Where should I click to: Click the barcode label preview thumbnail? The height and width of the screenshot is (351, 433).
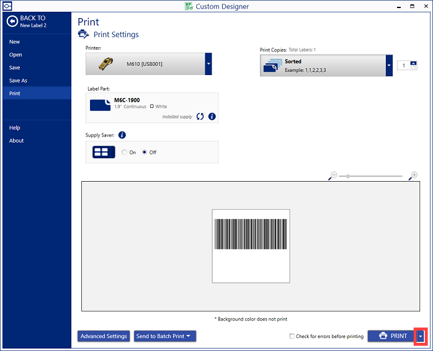tap(251, 246)
